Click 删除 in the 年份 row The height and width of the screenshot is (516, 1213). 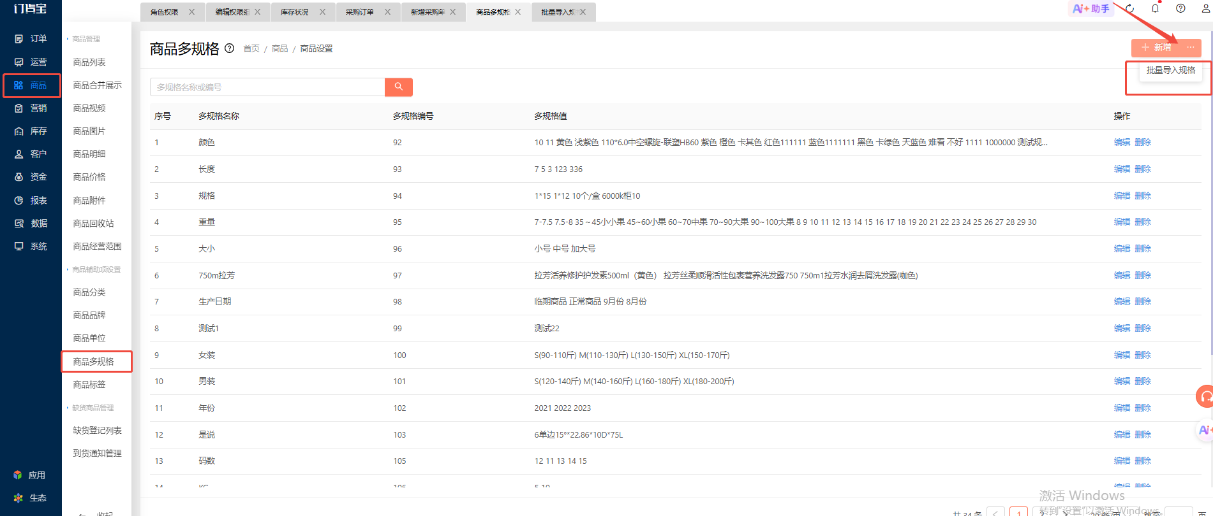1143,408
